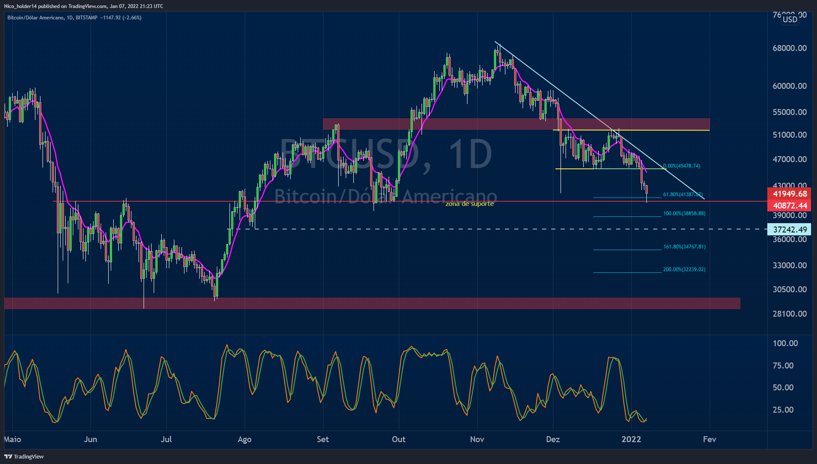
Task: Click the Fibonacci 161.80%(34767.81) label
Action: [684, 247]
